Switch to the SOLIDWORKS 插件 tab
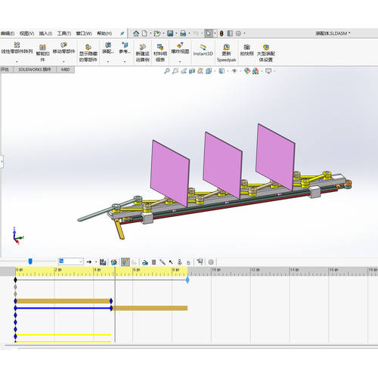Image resolution: width=378 pixels, height=378 pixels. coord(35,70)
